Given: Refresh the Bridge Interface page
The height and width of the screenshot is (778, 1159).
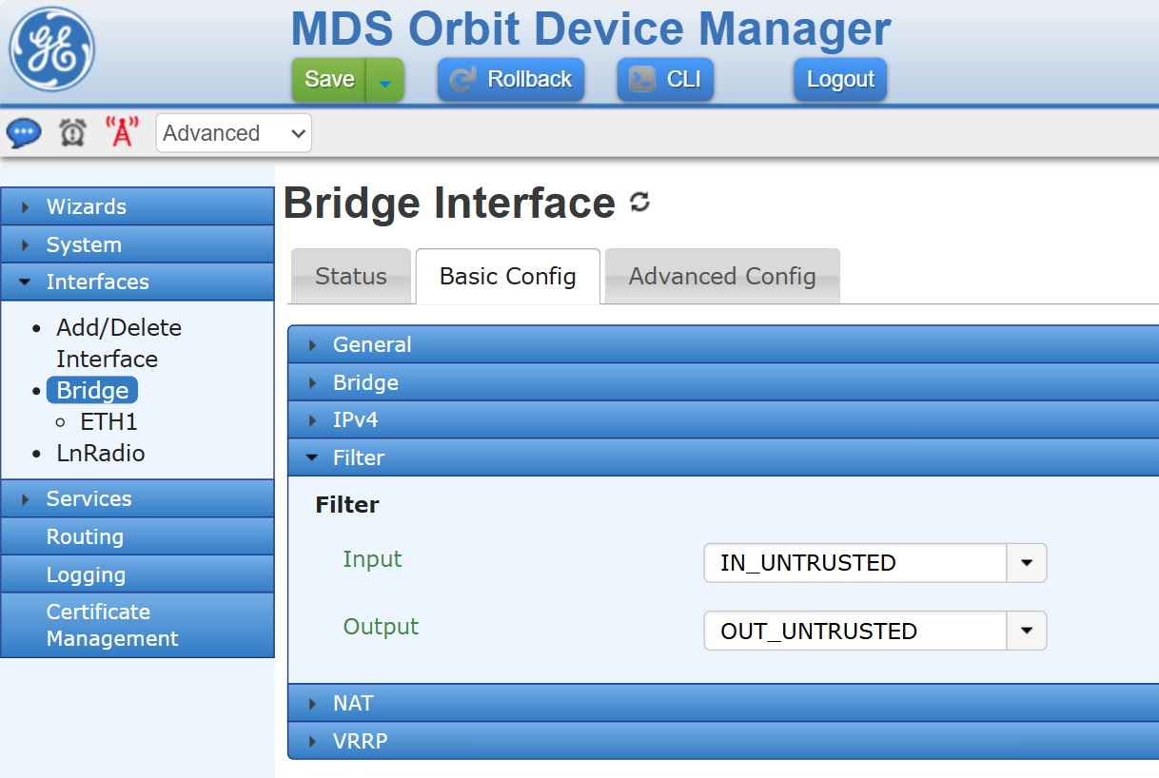Looking at the screenshot, I should pos(640,202).
